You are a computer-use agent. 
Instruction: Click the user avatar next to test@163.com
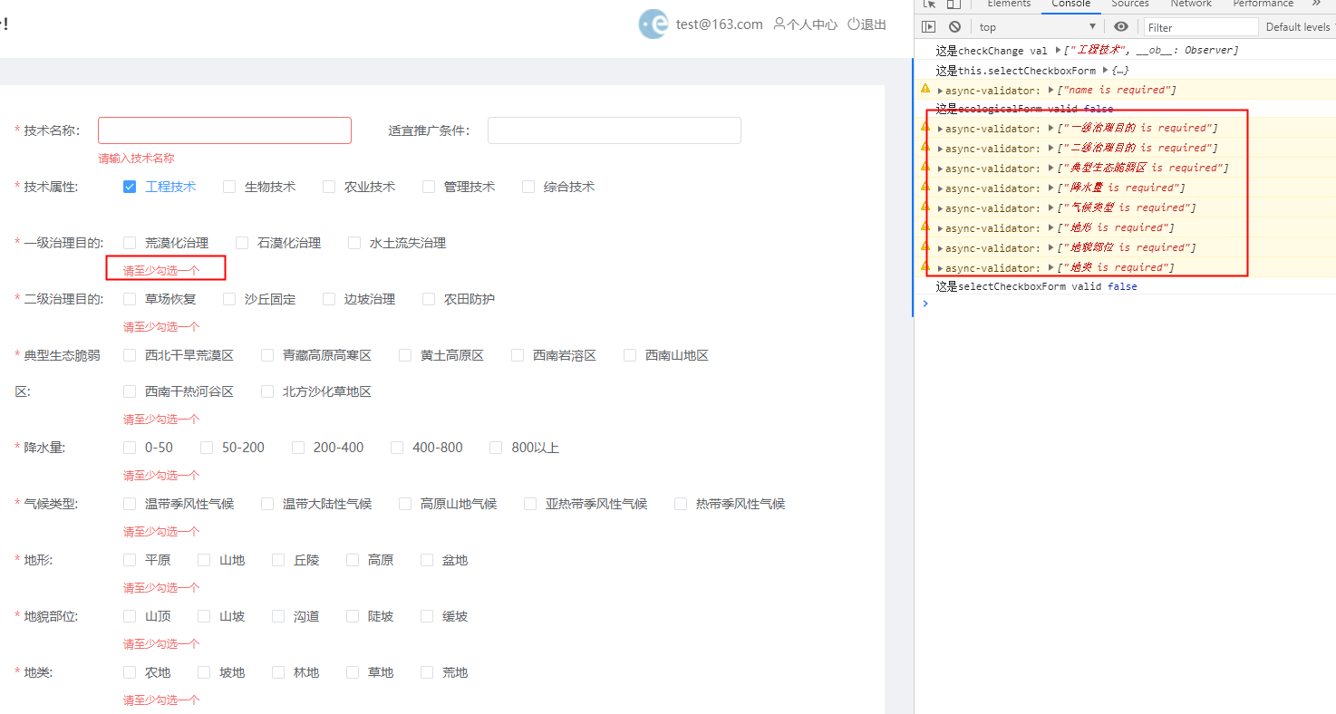(653, 24)
